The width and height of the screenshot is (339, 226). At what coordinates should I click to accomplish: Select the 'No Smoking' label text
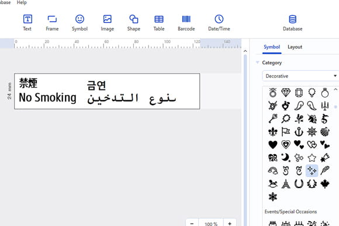tap(47, 98)
